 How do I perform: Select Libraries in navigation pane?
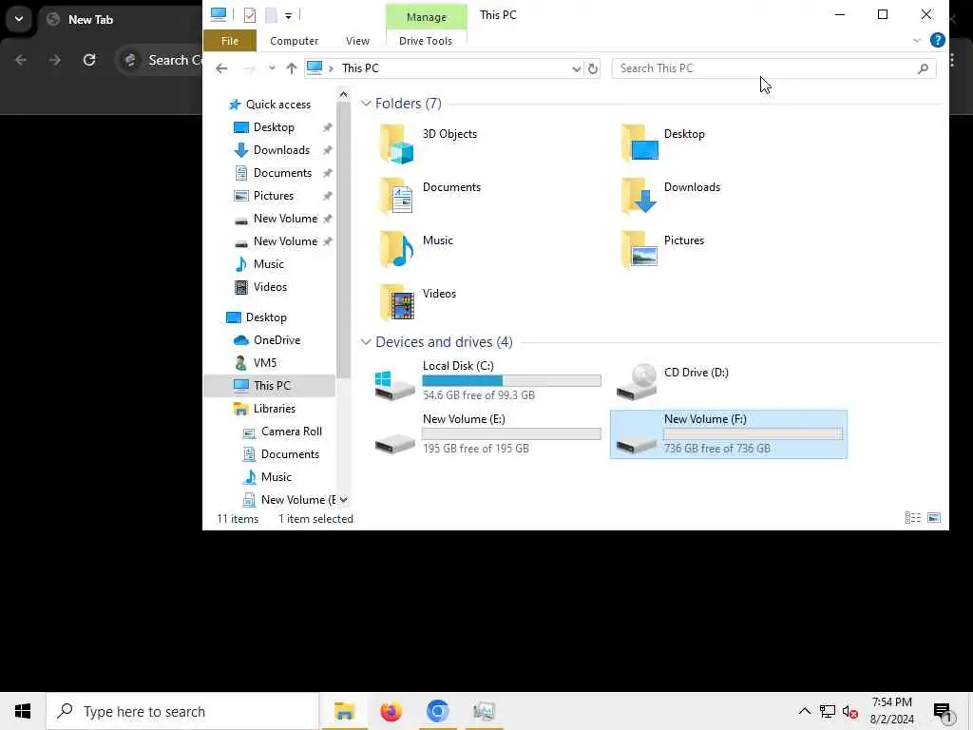[274, 409]
